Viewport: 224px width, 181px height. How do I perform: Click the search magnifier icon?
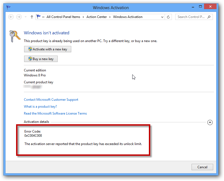[x=209, y=17]
